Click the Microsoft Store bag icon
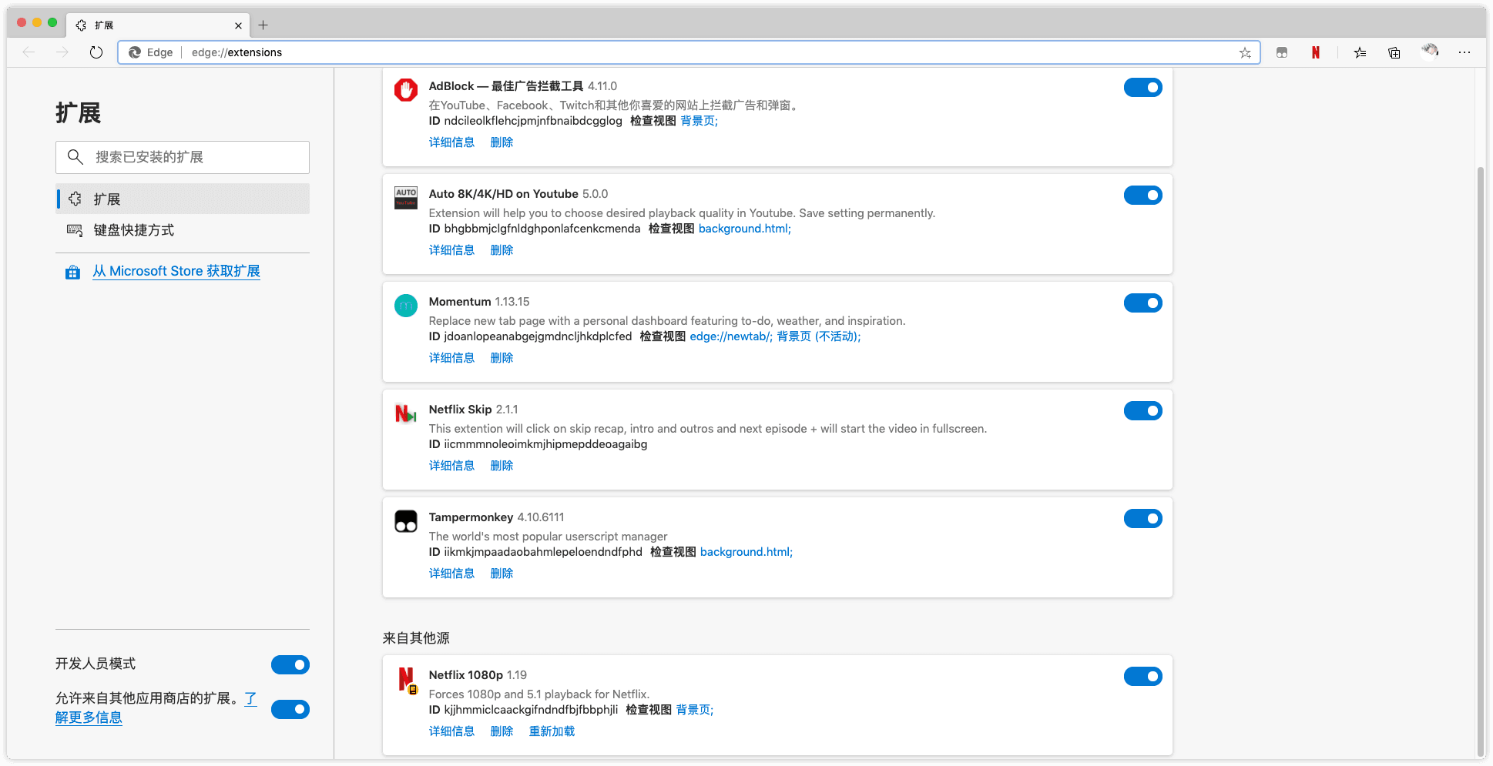The width and height of the screenshot is (1493, 766). point(73,272)
